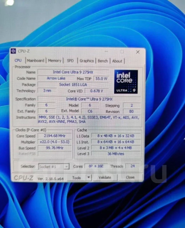Image resolution: width=185 pixels, height=228 pixels.
Task: Click the Core Speed value '2194.68 MHz'
Action: [x=54, y=136]
